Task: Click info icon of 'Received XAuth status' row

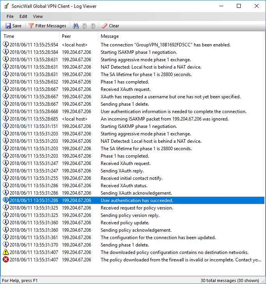Action: pyautogui.click(x=5, y=185)
